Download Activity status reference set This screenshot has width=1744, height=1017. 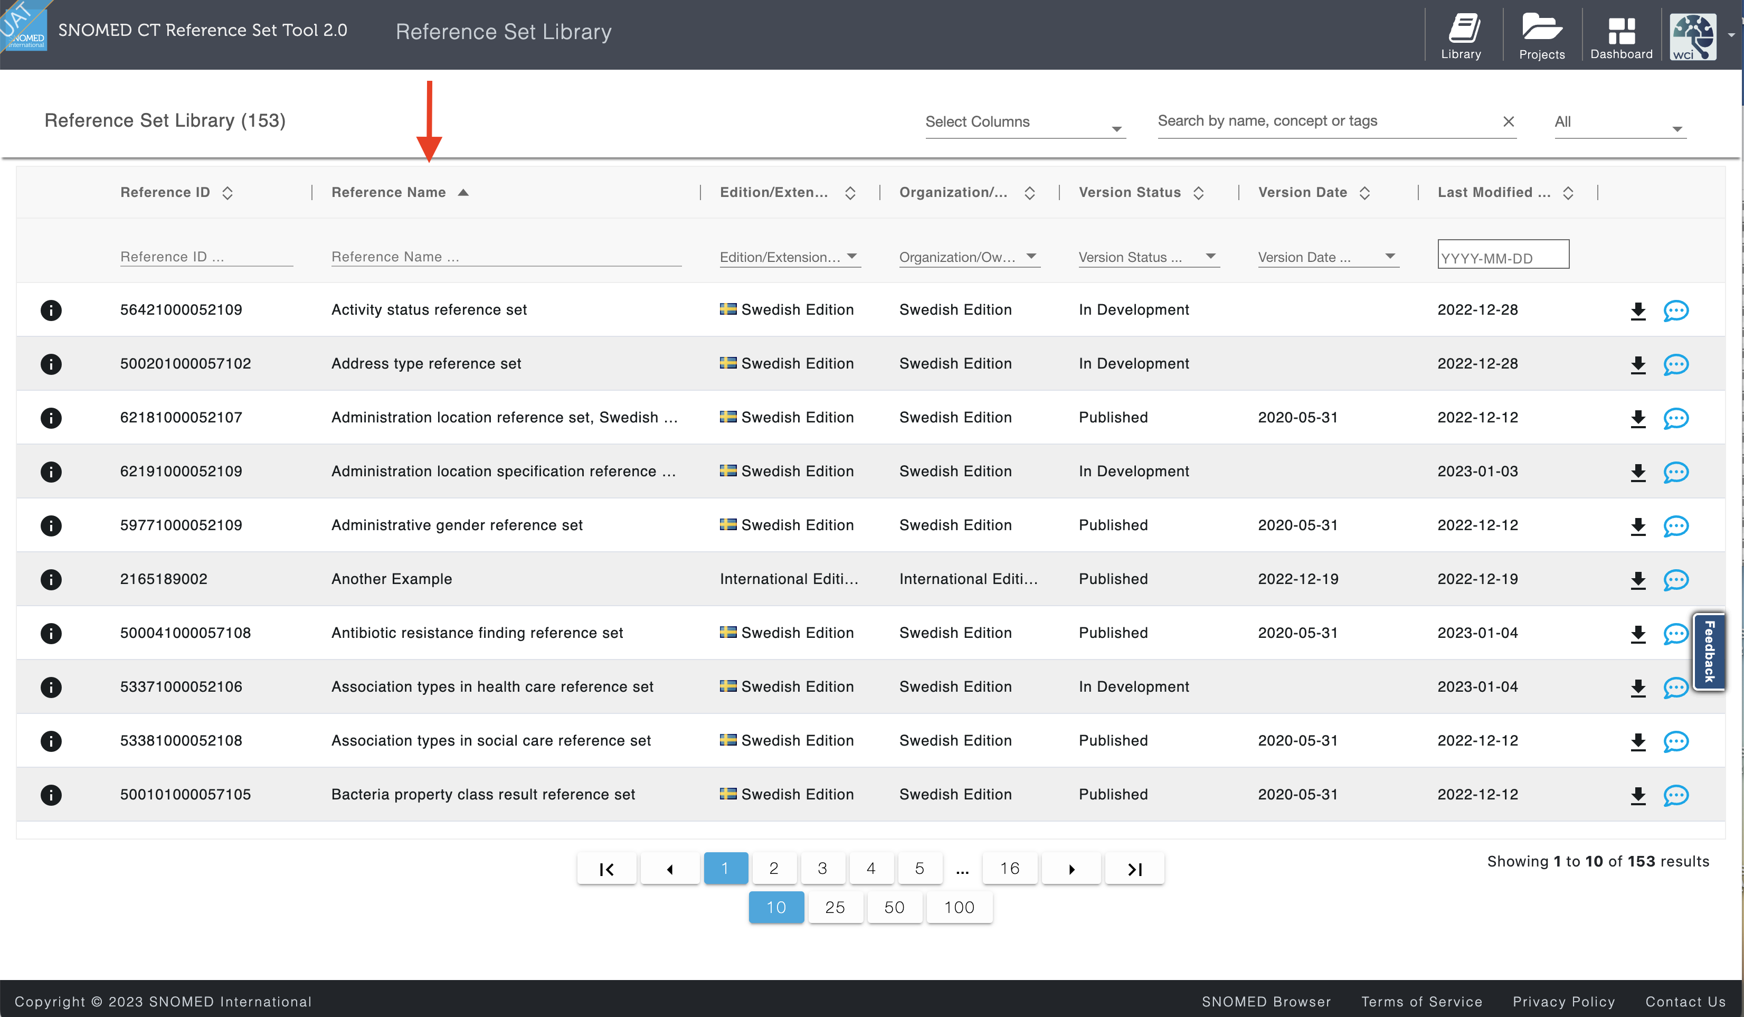click(x=1637, y=311)
